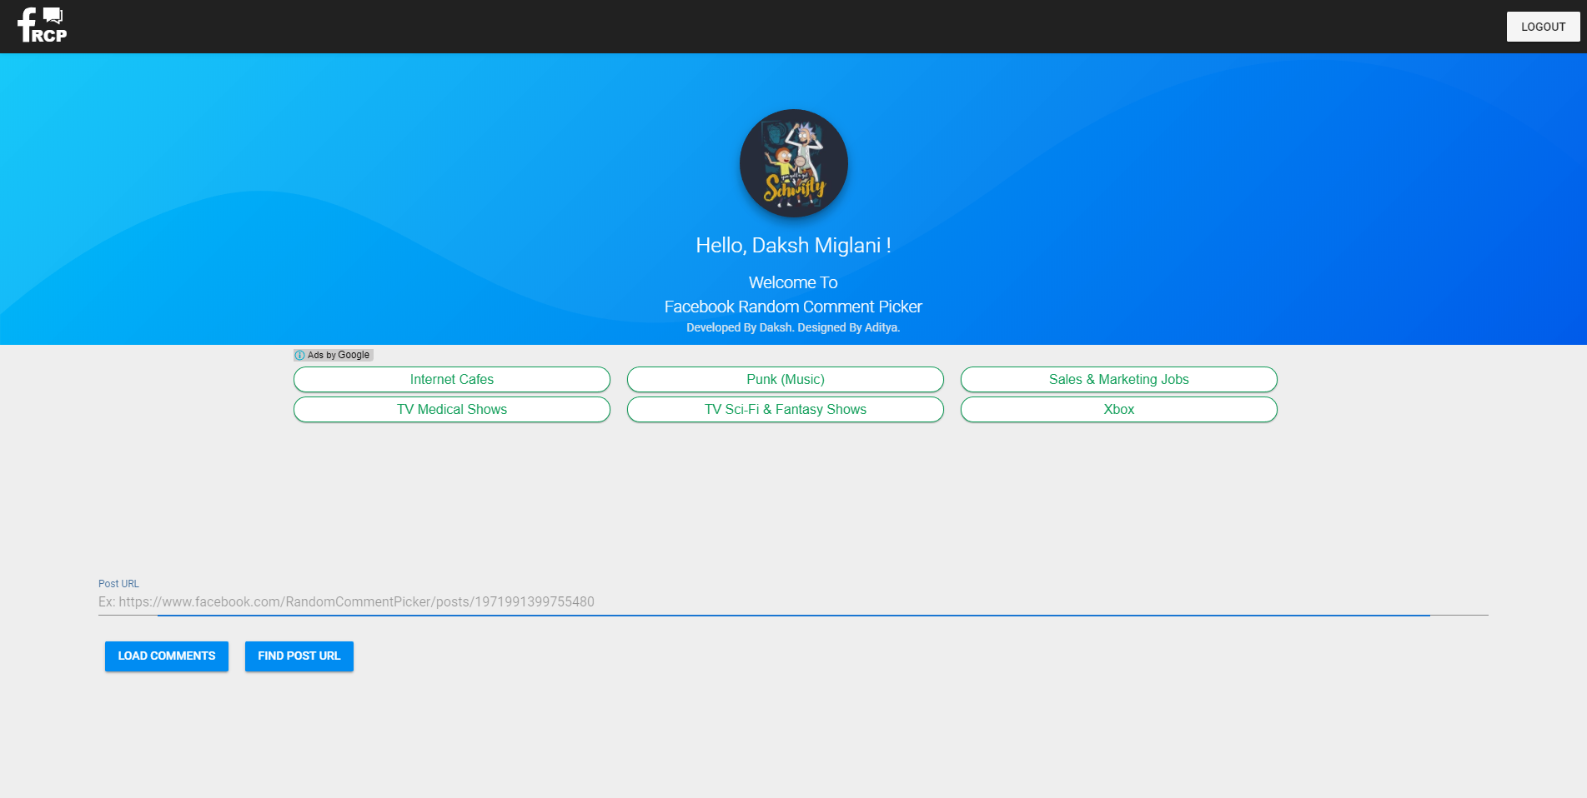Open the Punk (Music) ad link

pos(786,379)
